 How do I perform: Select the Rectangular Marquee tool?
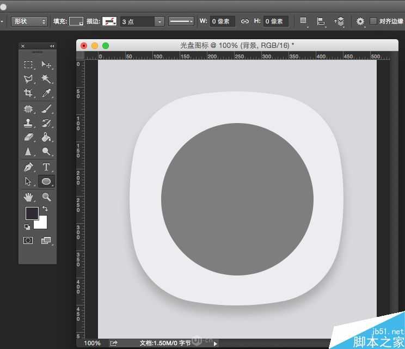28,65
